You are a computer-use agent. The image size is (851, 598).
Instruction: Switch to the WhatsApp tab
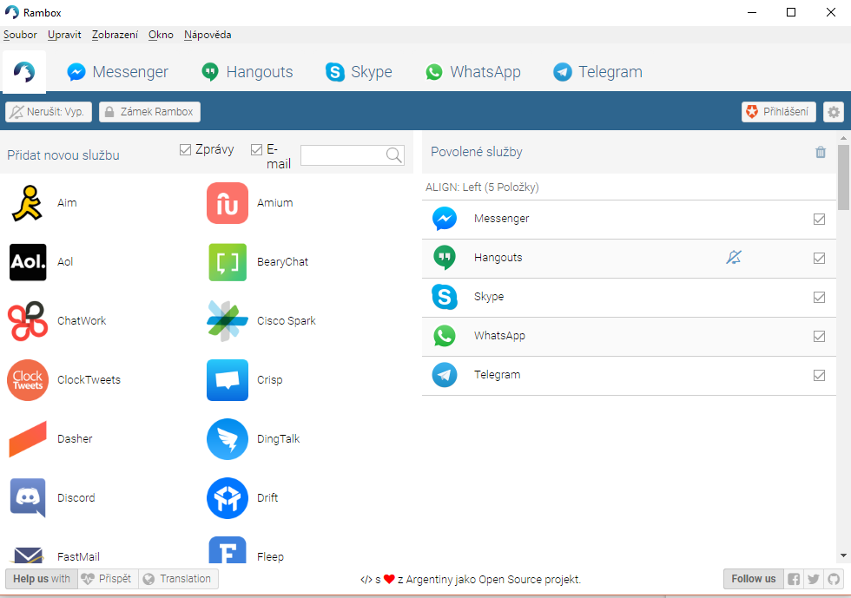[x=472, y=72]
